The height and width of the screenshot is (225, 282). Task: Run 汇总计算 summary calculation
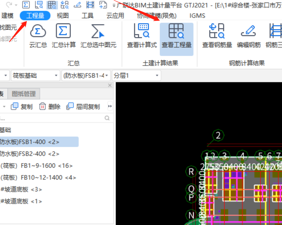(63, 36)
